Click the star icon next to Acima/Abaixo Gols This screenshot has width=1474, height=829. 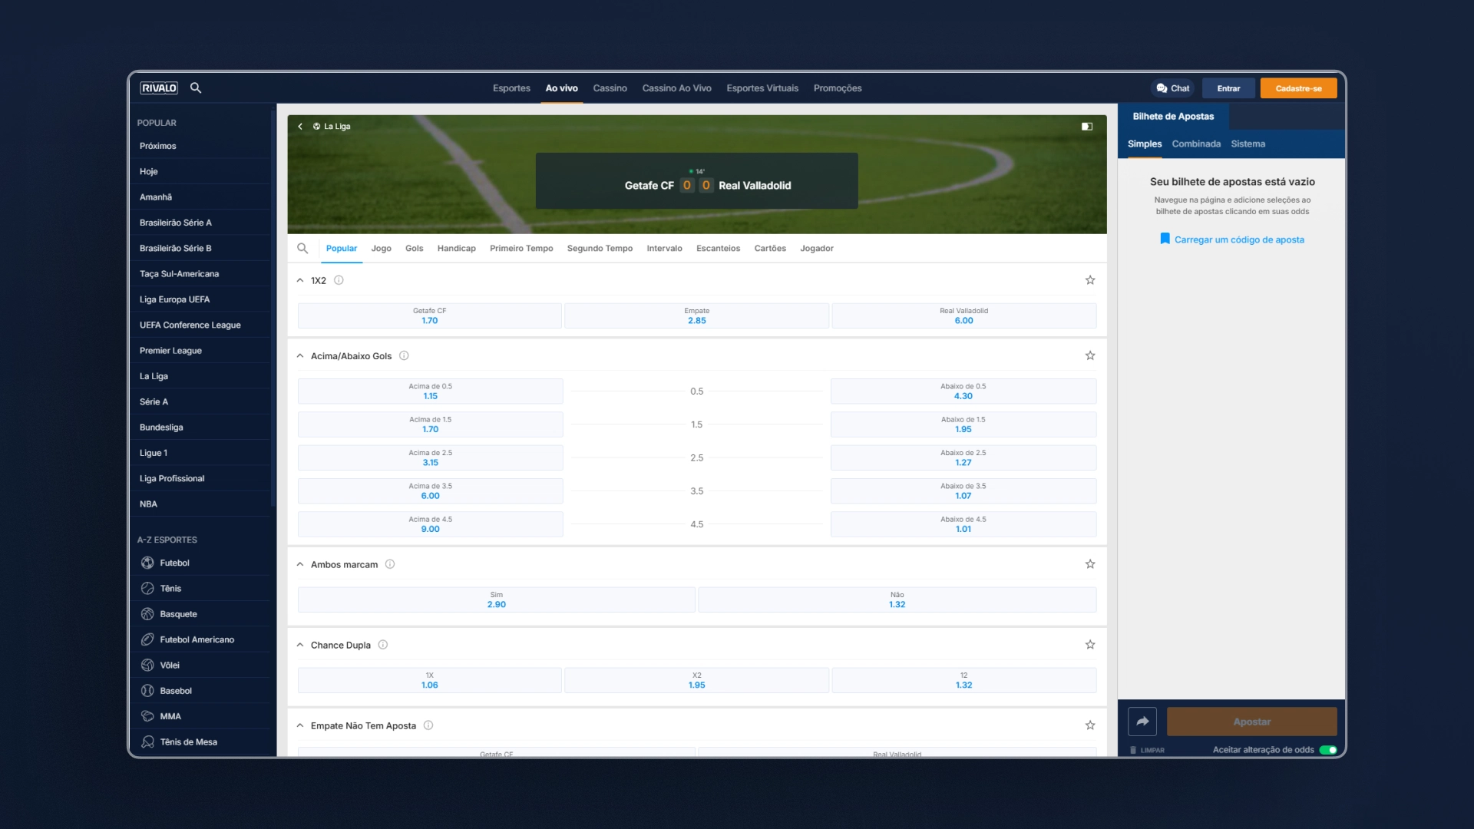(x=1089, y=355)
